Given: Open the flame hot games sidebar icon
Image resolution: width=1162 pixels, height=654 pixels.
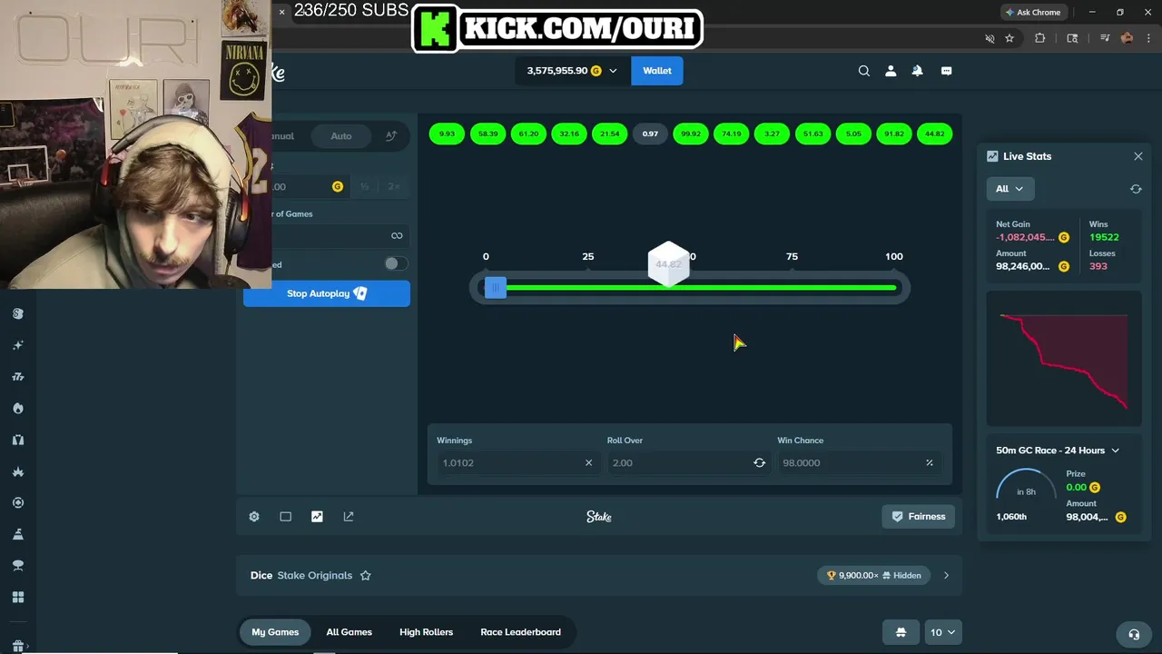Looking at the screenshot, I should (17, 408).
